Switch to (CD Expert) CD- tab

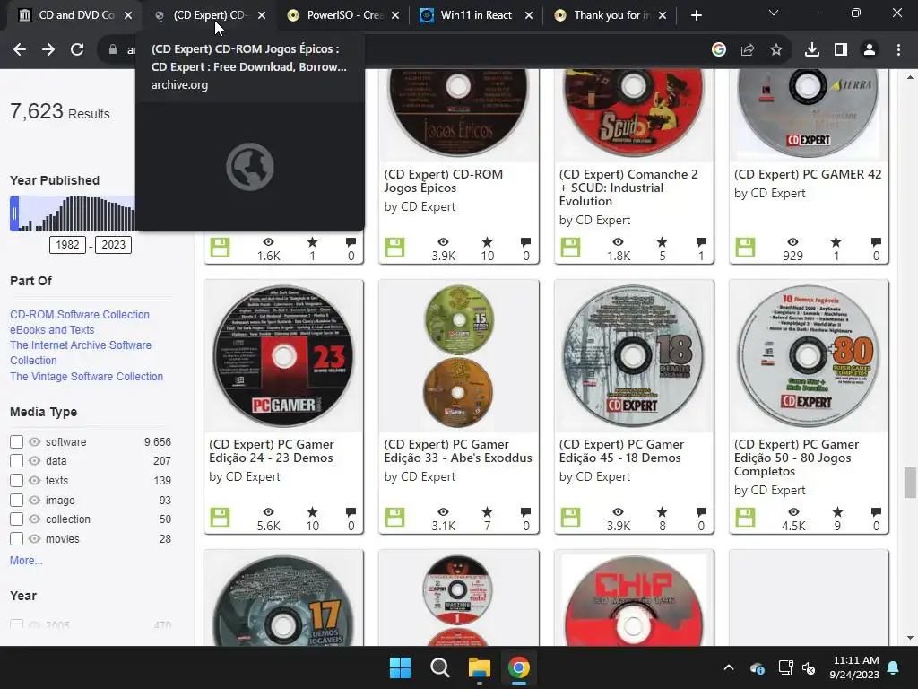pos(208,15)
